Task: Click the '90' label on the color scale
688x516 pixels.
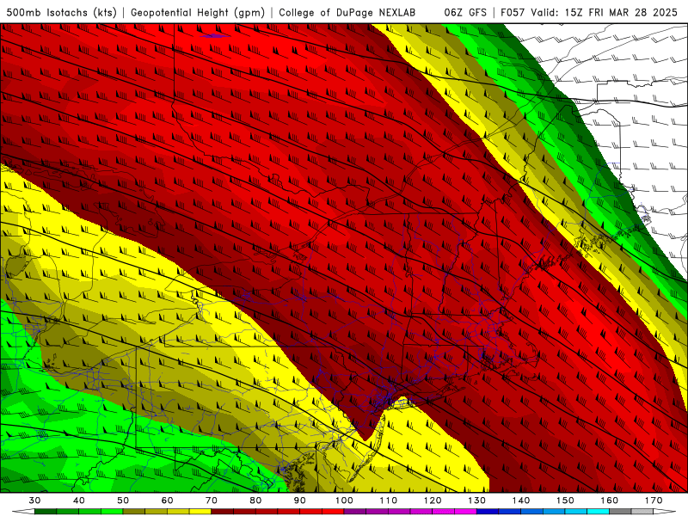Action: (x=299, y=501)
